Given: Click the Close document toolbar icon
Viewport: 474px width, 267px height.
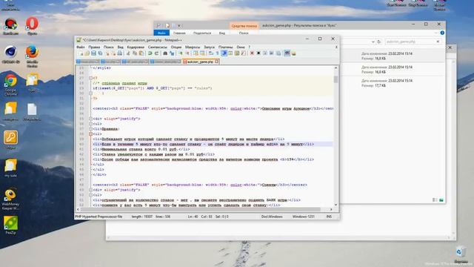Looking at the screenshot, I should (107, 53).
